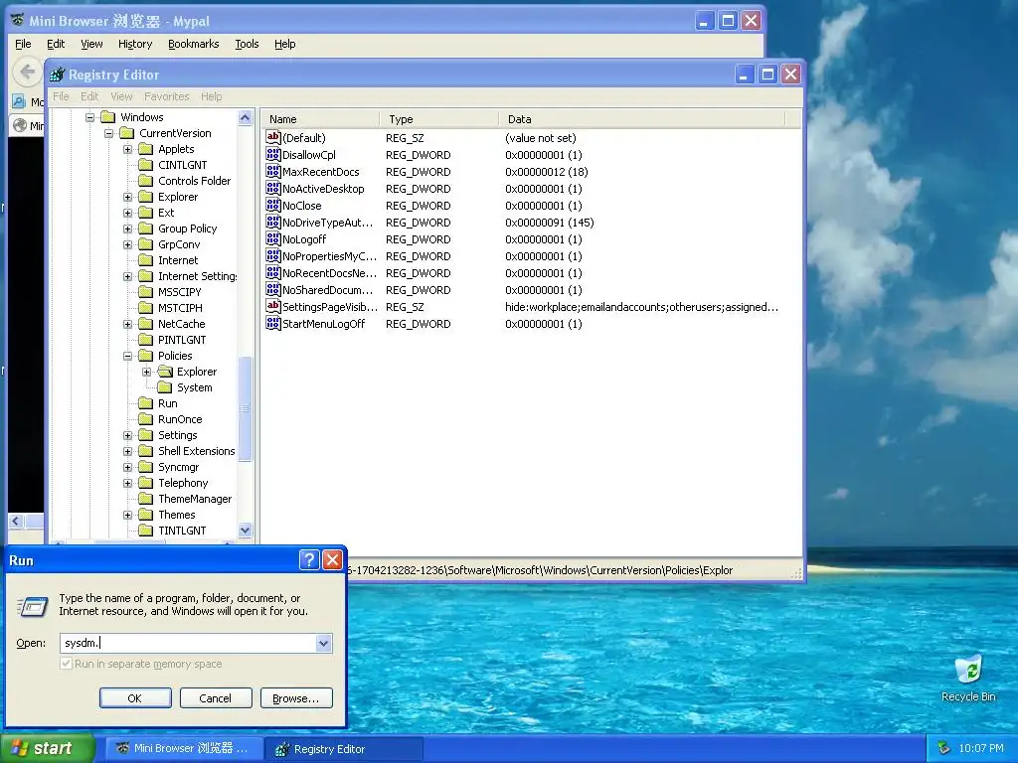Image resolution: width=1018 pixels, height=763 pixels.
Task: Select the NoLogoff DWORD icon
Action: point(272,238)
